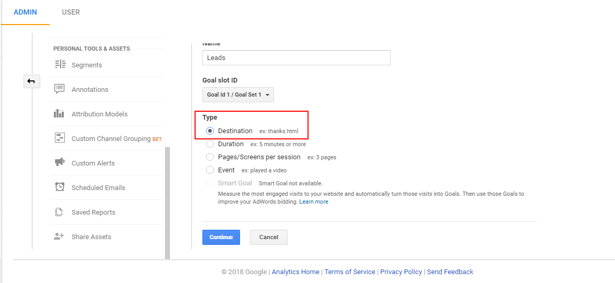Click the blue Continue button

tap(221, 237)
